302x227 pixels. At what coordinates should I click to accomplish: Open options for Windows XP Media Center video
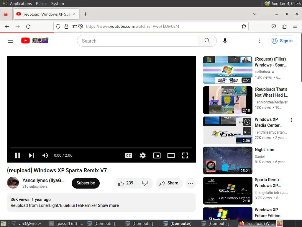(291, 120)
